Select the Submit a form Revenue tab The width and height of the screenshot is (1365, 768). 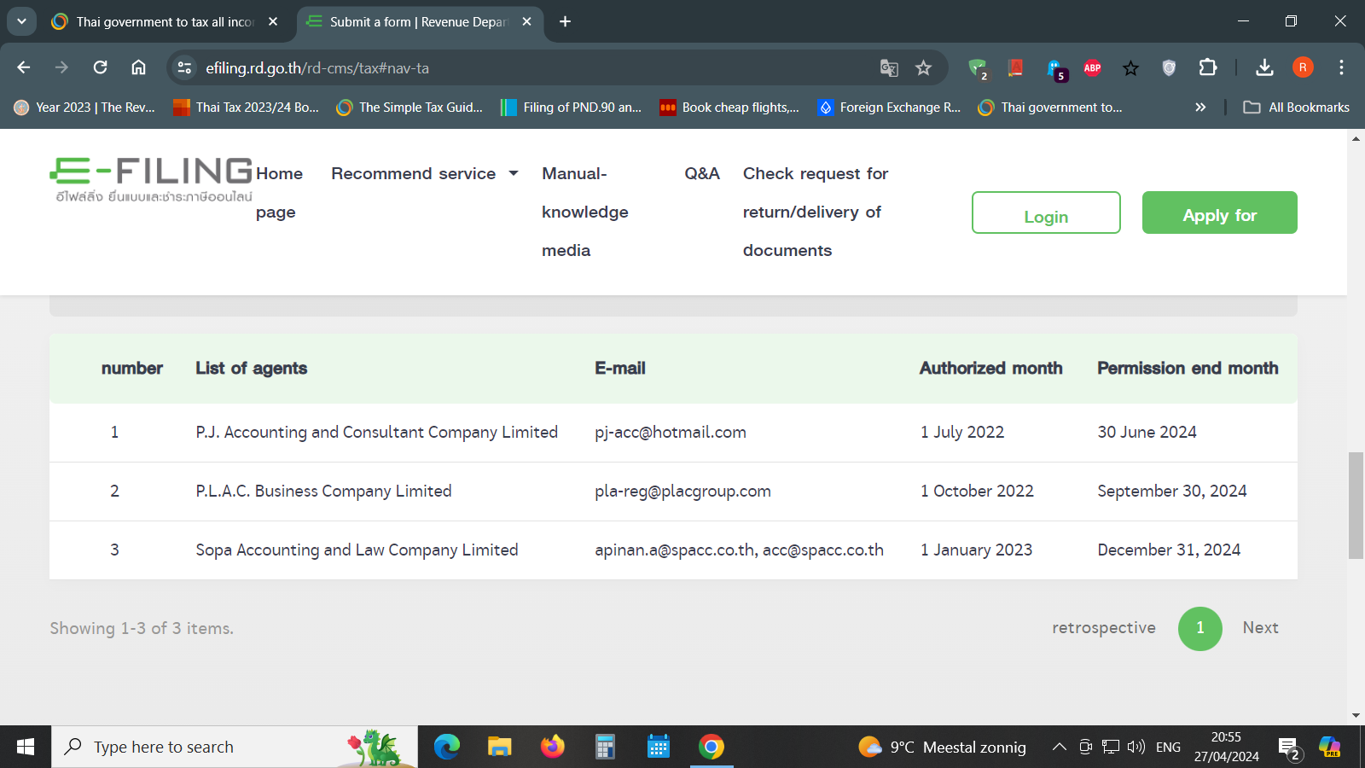418,22
